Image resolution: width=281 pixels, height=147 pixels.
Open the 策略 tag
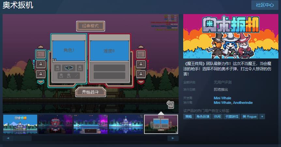[x=188, y=116]
